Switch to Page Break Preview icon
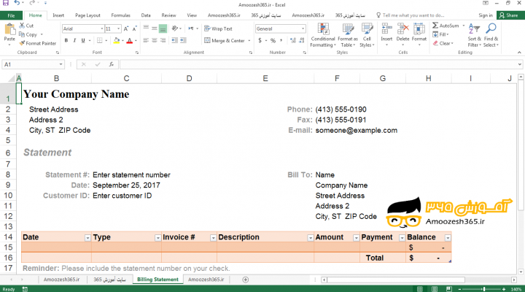The width and height of the screenshot is (525, 292). click(x=448, y=289)
